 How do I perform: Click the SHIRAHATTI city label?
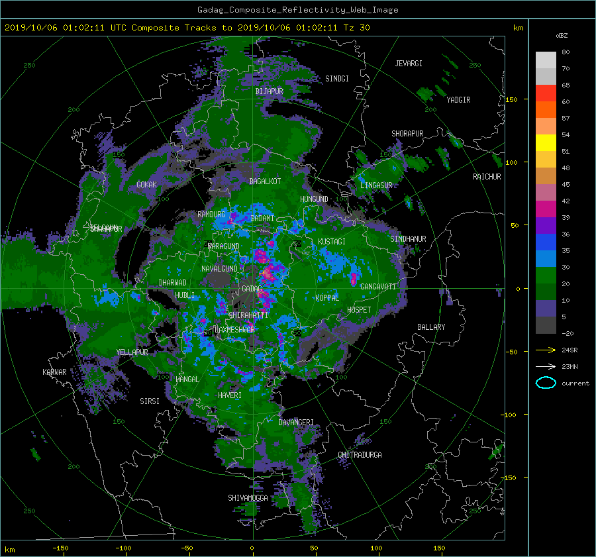coord(248,315)
